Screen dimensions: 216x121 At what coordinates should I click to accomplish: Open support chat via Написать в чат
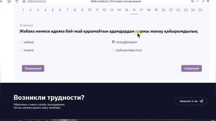click(x=191, y=101)
